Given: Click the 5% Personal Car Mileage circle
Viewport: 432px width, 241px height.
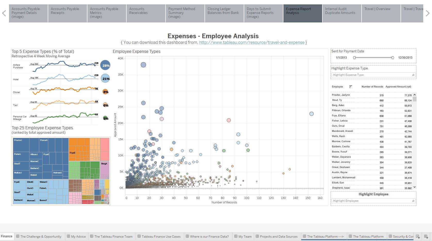Looking at the screenshot, I should pyautogui.click(x=105, y=118).
